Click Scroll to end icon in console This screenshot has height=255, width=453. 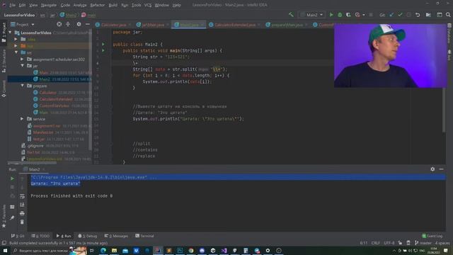coord(22,205)
